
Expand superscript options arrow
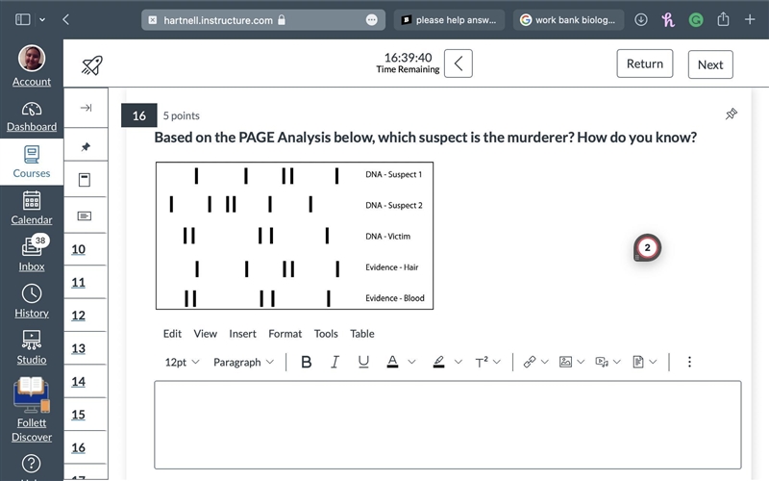[x=497, y=363]
